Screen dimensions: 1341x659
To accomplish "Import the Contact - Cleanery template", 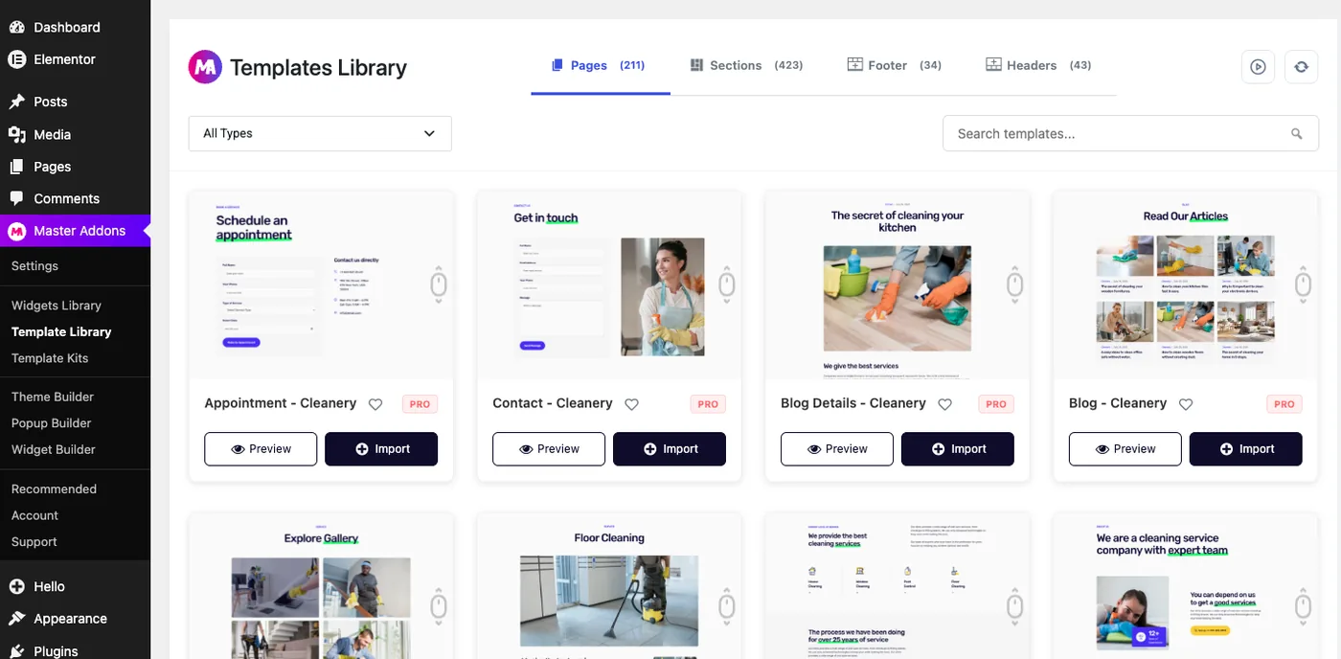I will [x=670, y=449].
